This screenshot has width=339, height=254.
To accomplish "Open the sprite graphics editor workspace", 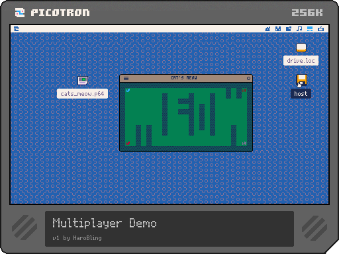I will tap(267, 29).
